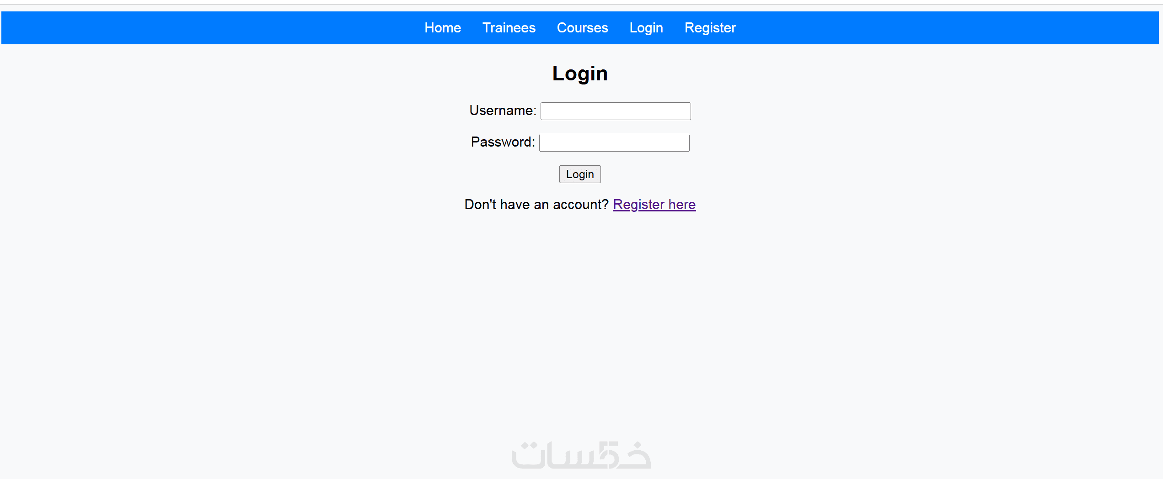
Task: Focus the Password text field
Action: click(614, 142)
